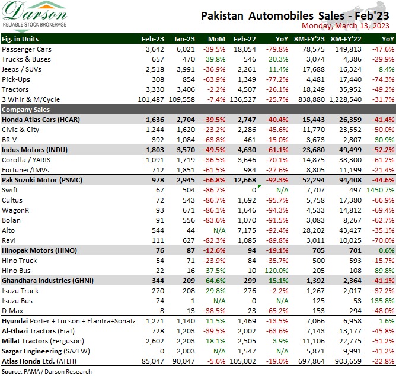The height and width of the screenshot is (376, 396).
Task: Click the '8M-FY'23' column header
Action: click(309, 39)
